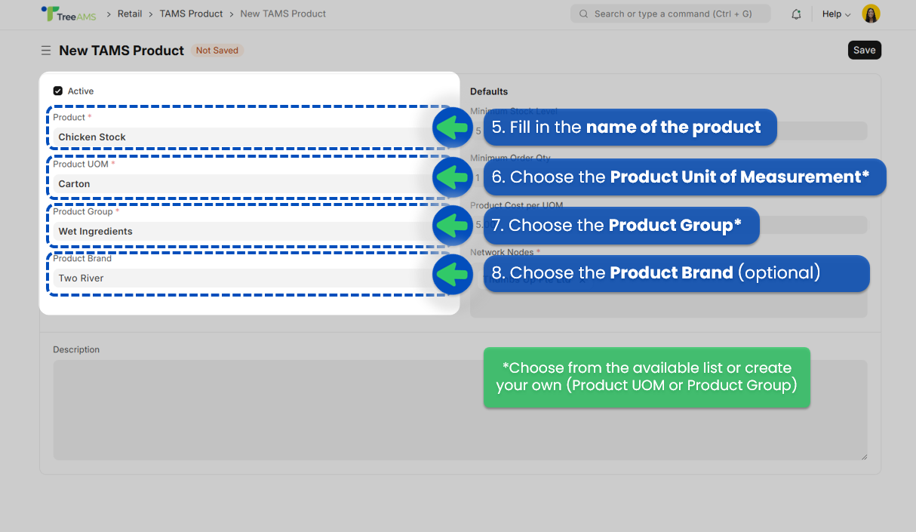Click the Save button
This screenshot has height=532, width=916.
point(865,51)
